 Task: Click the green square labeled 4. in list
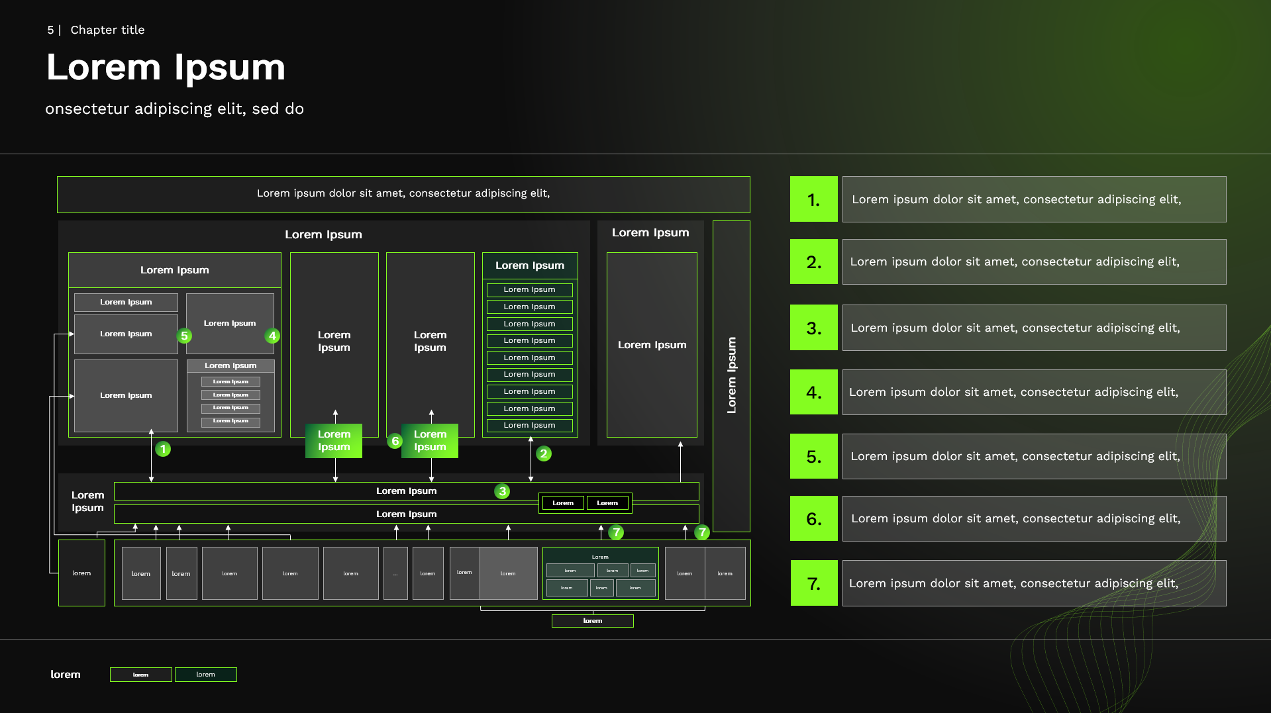[813, 392]
